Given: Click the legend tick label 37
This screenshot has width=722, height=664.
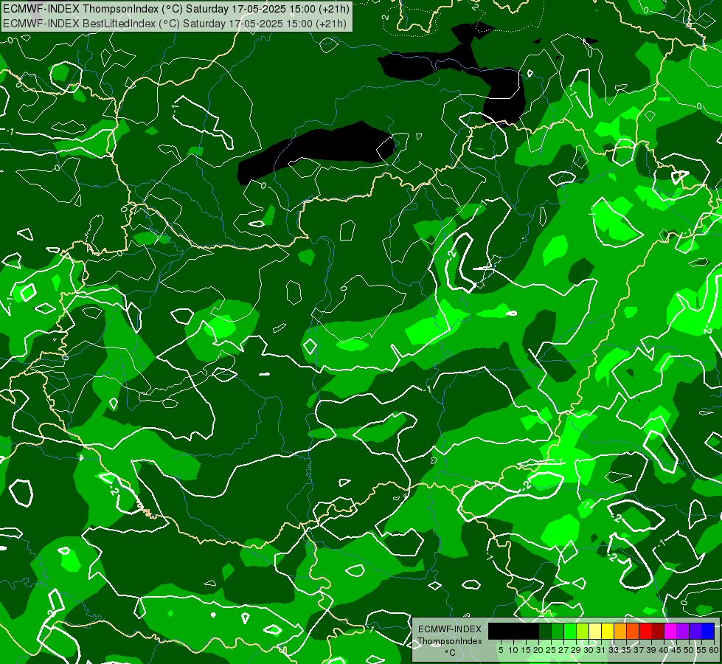Looking at the screenshot, I should point(639,650).
